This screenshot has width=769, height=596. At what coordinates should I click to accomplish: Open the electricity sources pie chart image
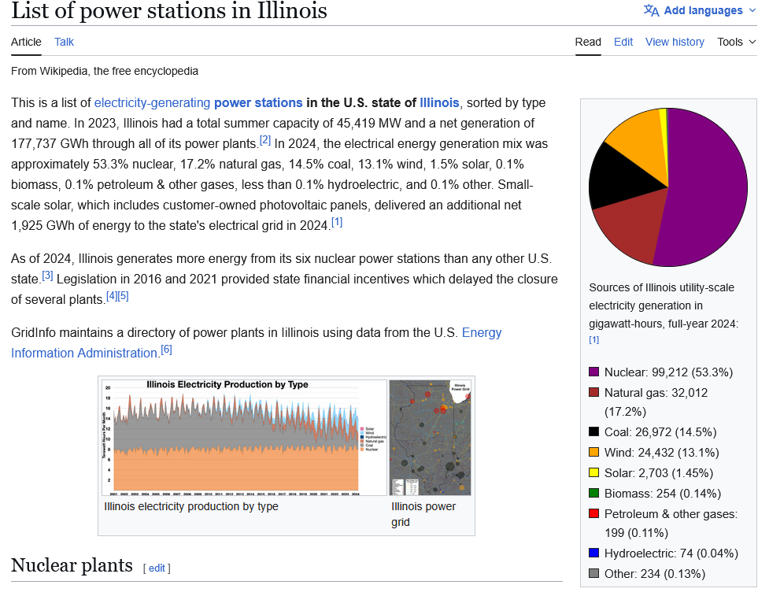coord(668,187)
